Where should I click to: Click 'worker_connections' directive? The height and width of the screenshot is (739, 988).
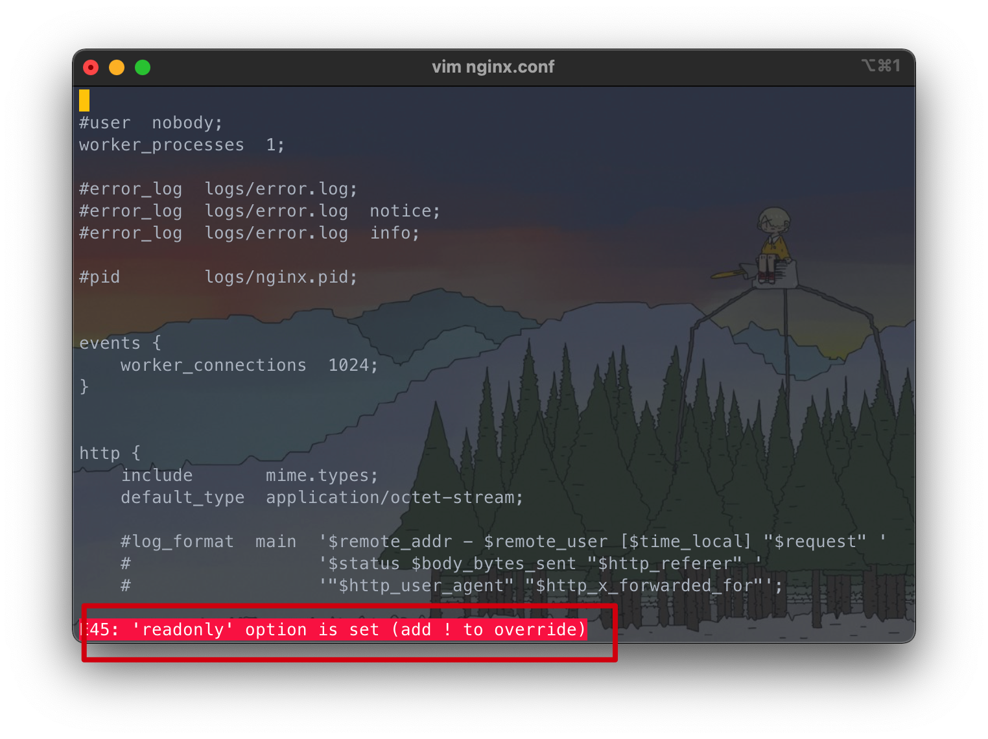pyautogui.click(x=213, y=366)
